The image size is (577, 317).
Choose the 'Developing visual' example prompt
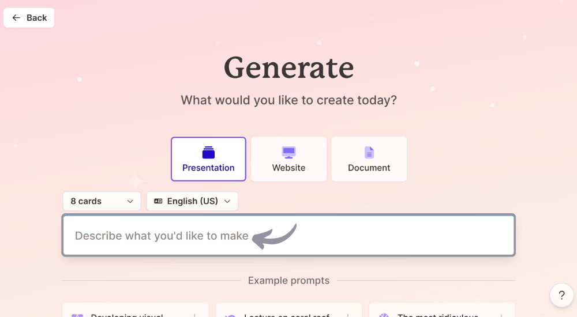pos(127,314)
